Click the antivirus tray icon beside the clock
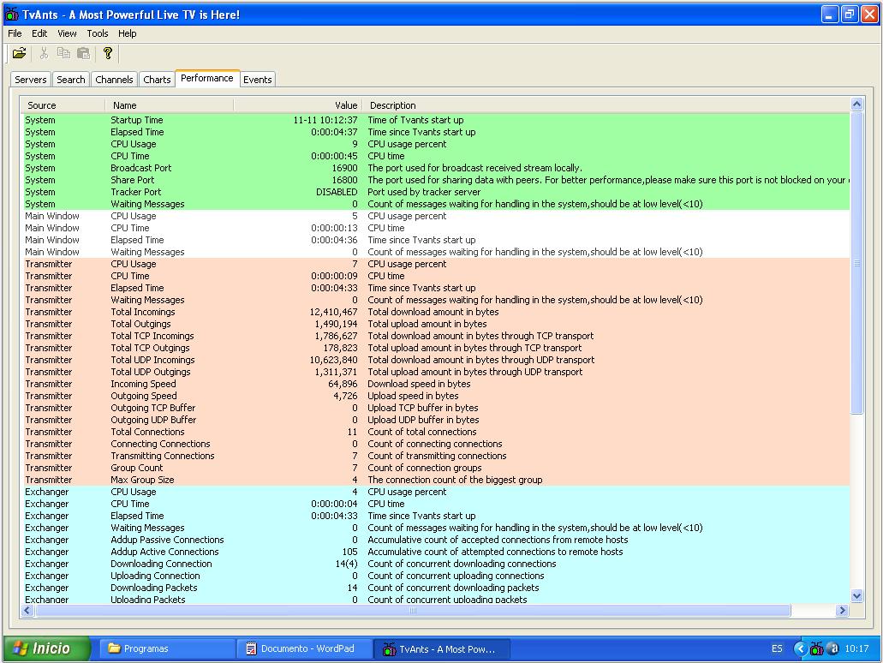Image resolution: width=883 pixels, height=663 pixels. click(x=832, y=649)
